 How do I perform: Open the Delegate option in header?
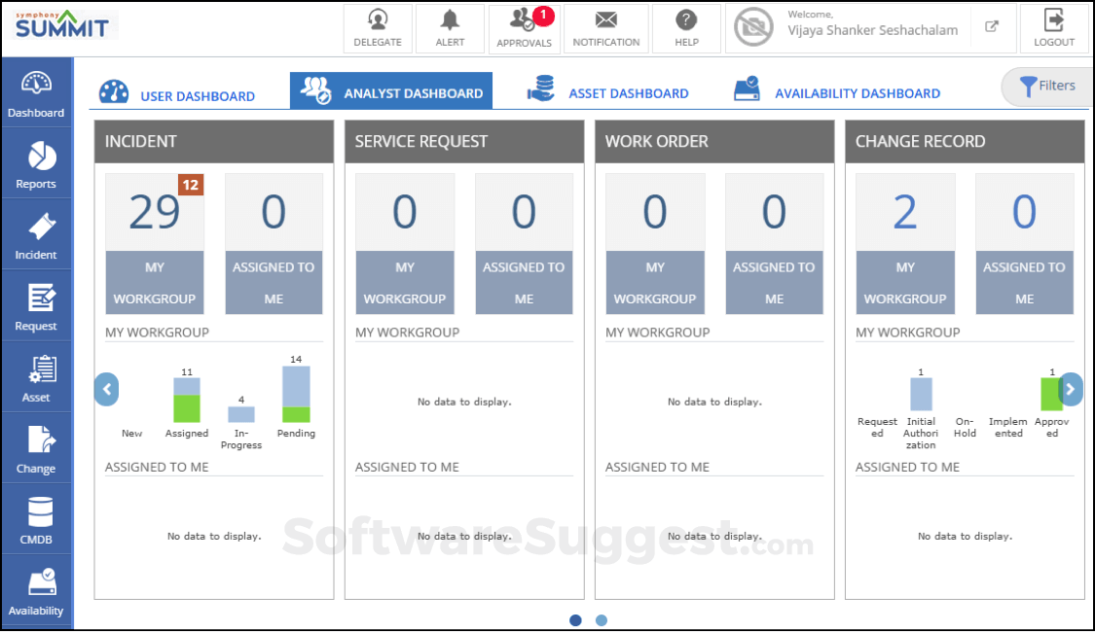[378, 28]
